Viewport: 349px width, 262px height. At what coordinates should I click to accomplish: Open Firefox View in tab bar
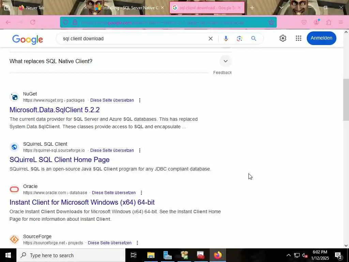tap(7, 8)
